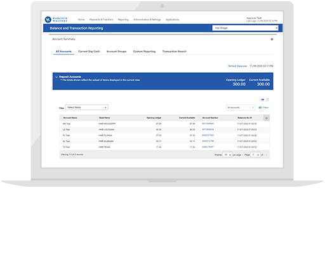Click the HWB LOUISIANA bank name cell
The image size is (325, 254).
point(107,130)
